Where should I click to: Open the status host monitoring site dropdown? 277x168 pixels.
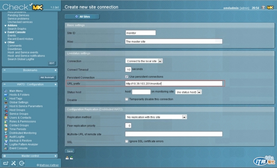pos(188,92)
